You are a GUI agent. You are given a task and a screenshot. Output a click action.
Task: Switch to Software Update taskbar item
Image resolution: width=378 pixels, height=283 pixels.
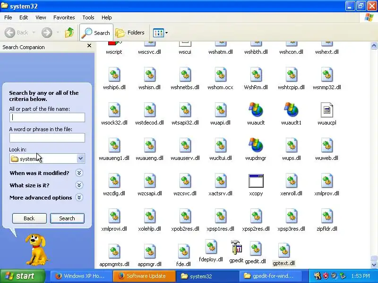click(144, 276)
